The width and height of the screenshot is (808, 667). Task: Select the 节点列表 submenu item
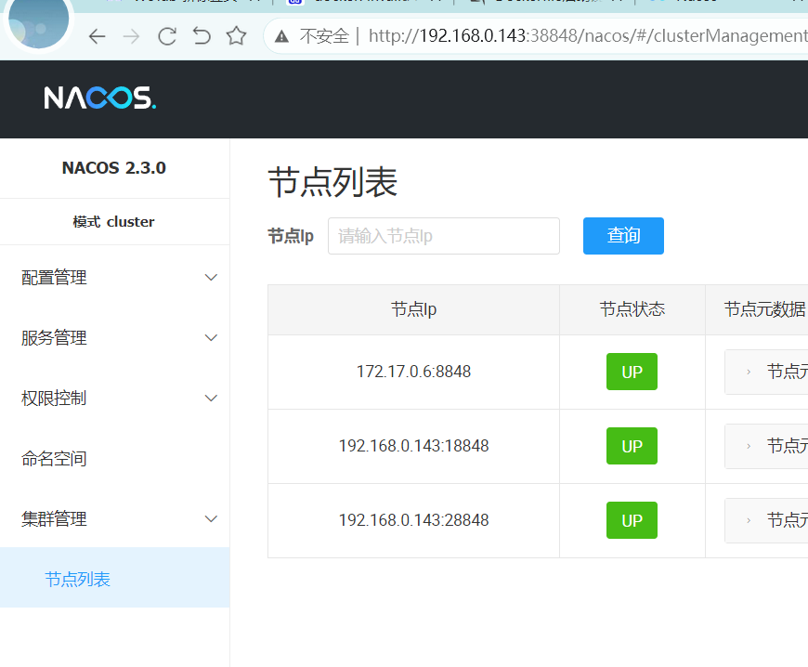[114, 577]
